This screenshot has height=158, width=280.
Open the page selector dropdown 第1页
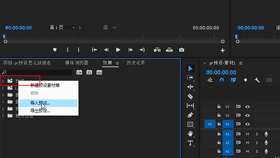[62, 28]
